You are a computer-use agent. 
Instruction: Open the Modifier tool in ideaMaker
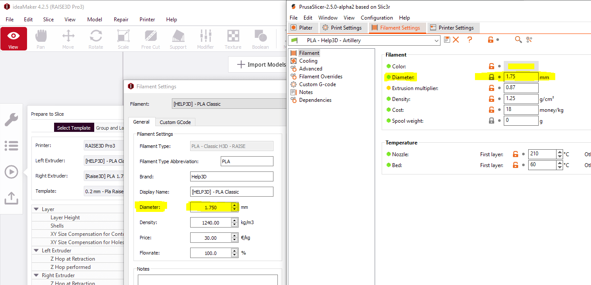click(205, 39)
